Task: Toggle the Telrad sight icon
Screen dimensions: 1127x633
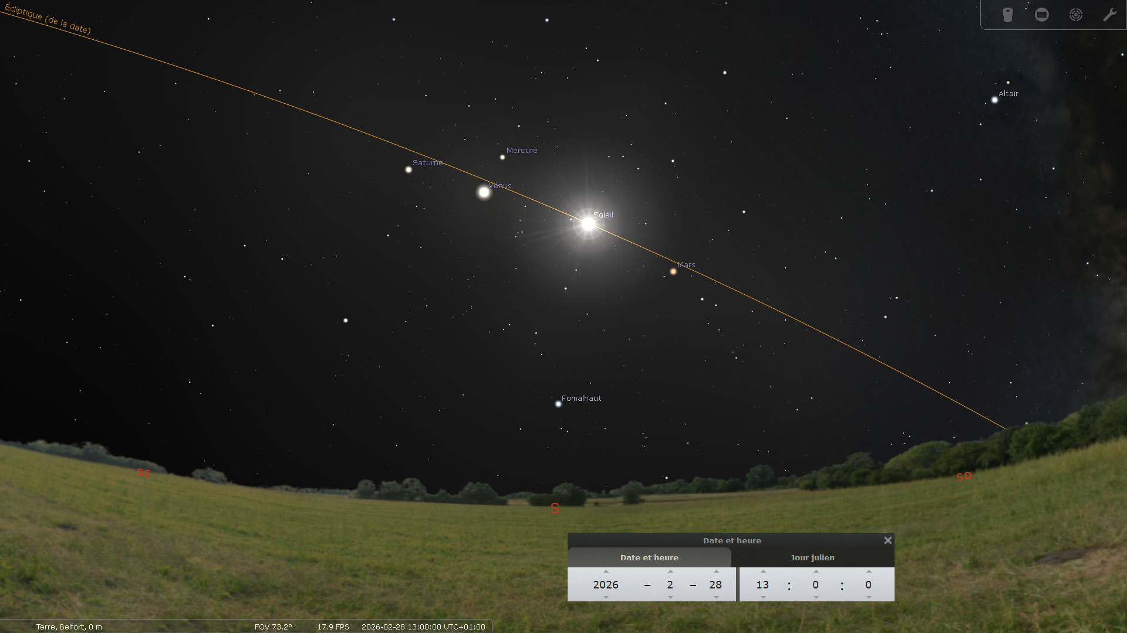Action: 1076,15
